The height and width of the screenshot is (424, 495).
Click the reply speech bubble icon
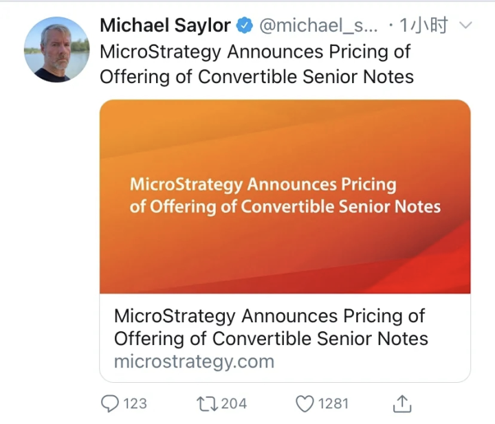point(110,403)
